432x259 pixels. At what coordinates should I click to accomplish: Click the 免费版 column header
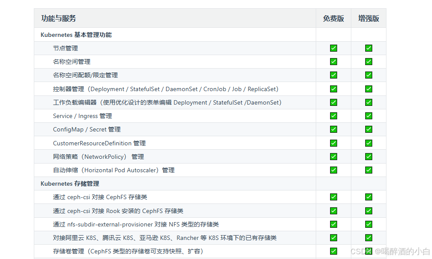pos(333,18)
